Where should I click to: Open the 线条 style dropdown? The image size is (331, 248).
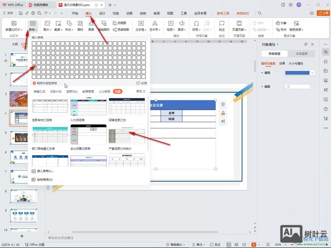(300, 87)
